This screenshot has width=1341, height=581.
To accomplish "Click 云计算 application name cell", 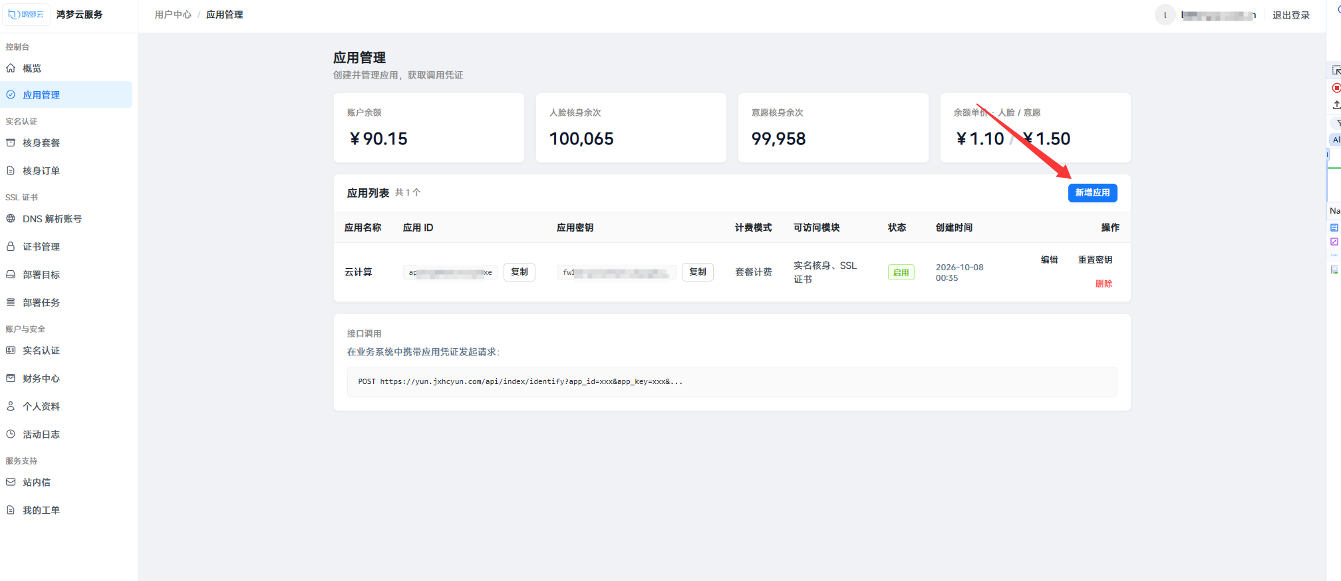I will pyautogui.click(x=359, y=272).
